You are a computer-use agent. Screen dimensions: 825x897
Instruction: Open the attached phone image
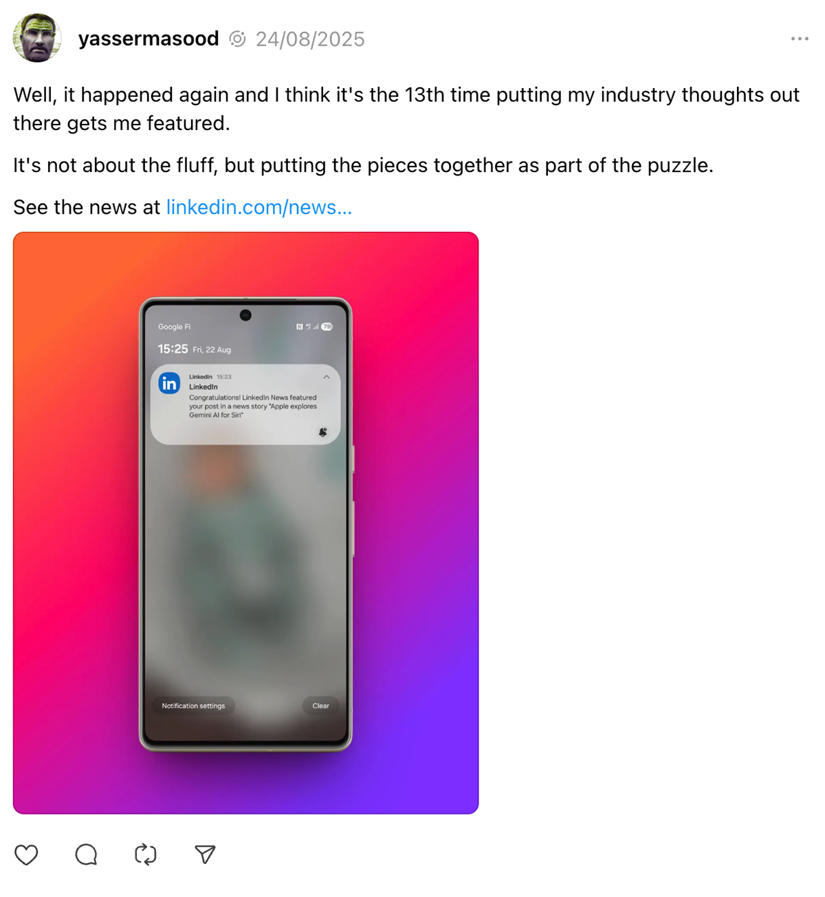(x=245, y=523)
